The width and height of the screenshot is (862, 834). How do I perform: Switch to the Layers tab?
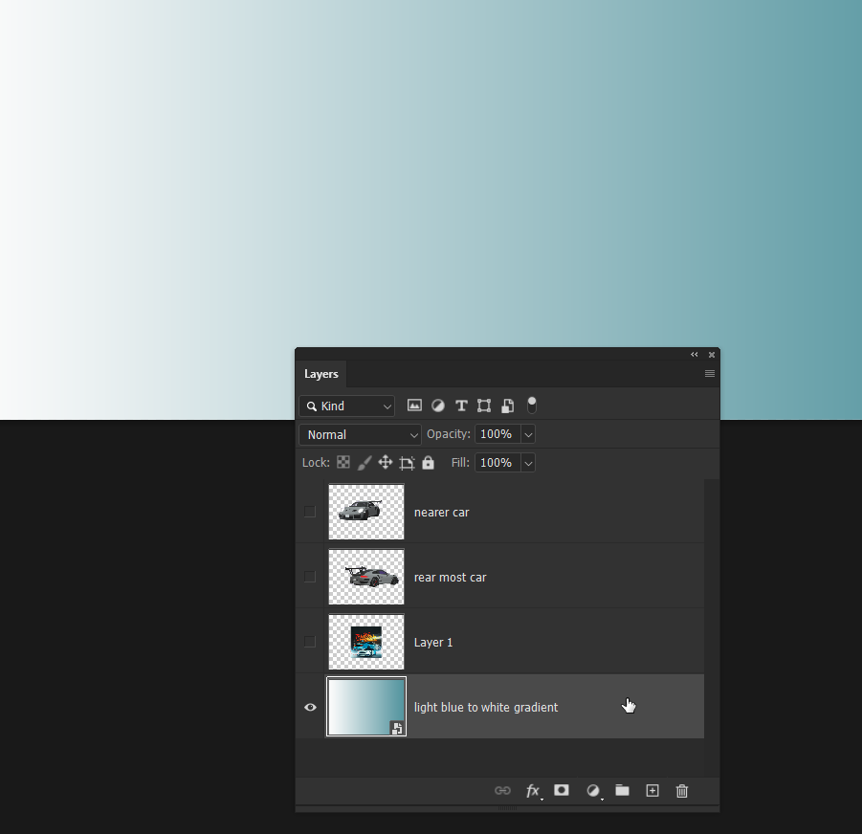(x=320, y=374)
